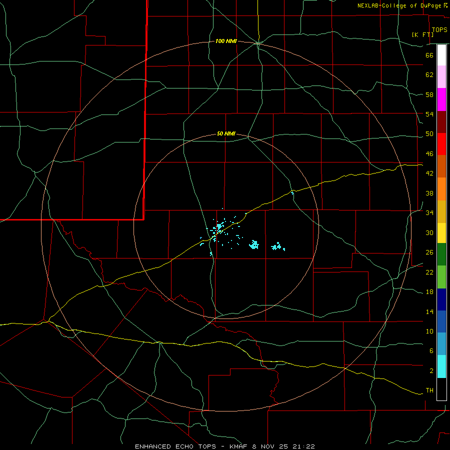The height and width of the screenshot is (450, 450).
Task: Click the "TH" threshold label
Action: point(429,390)
